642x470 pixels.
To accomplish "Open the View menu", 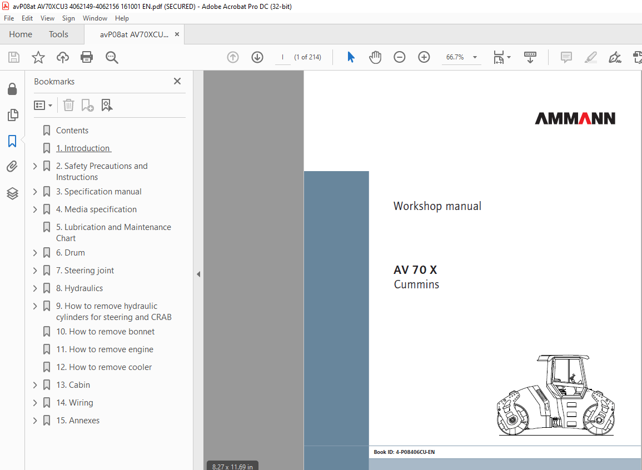I will pyautogui.click(x=47, y=18).
